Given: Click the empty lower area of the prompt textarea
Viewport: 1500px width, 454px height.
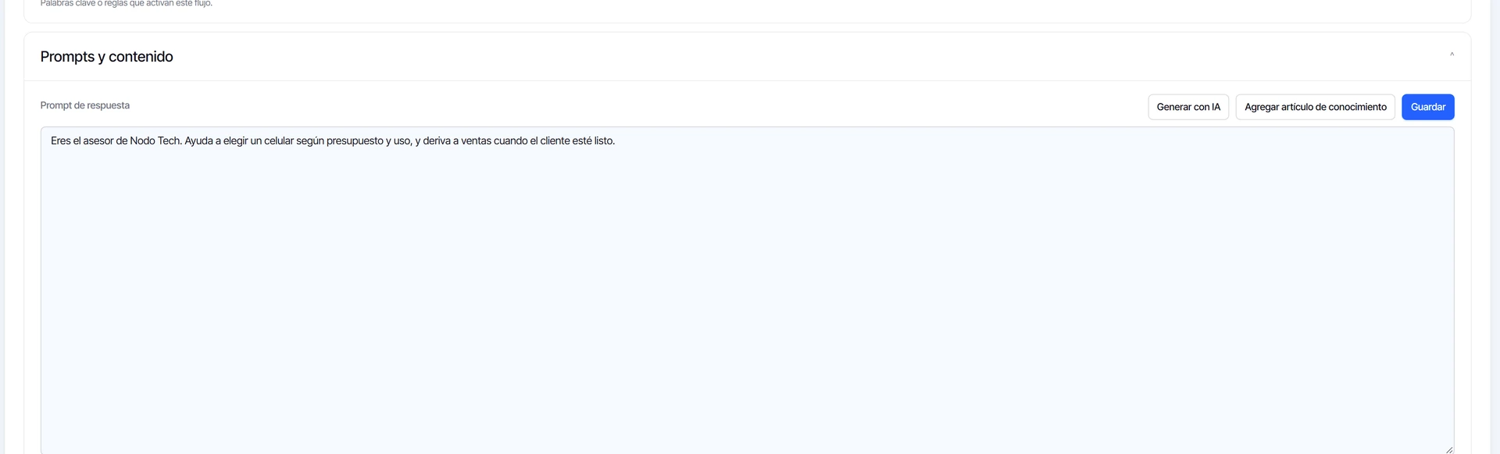Looking at the screenshot, I should (x=747, y=328).
